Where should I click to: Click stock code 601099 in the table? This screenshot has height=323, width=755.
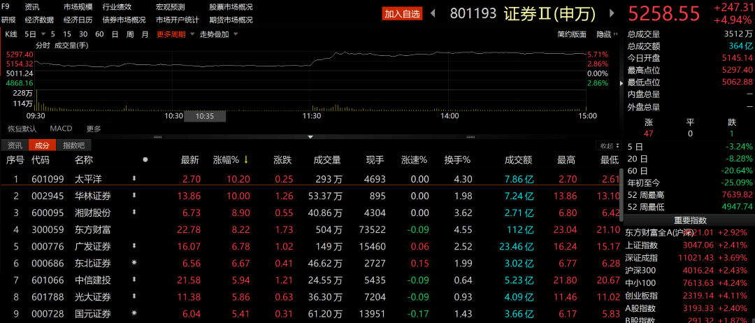coord(48,180)
